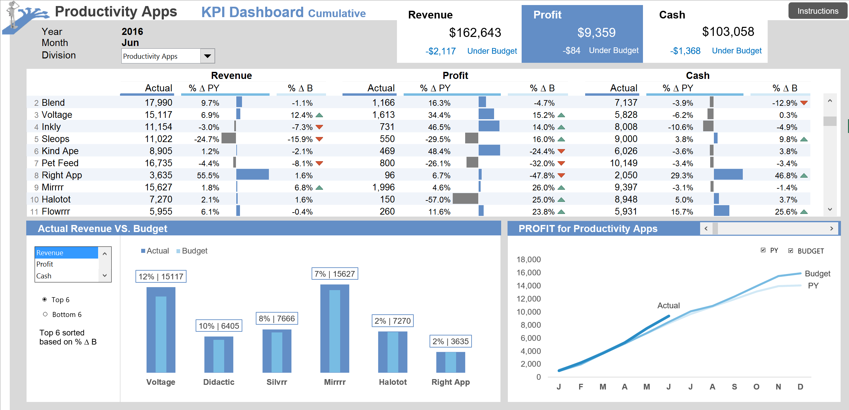Click the Profit KPI summary card

pos(582,34)
